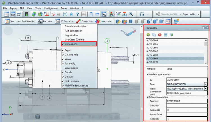
Task: Click the PDF save icon
Action: coord(46,14)
